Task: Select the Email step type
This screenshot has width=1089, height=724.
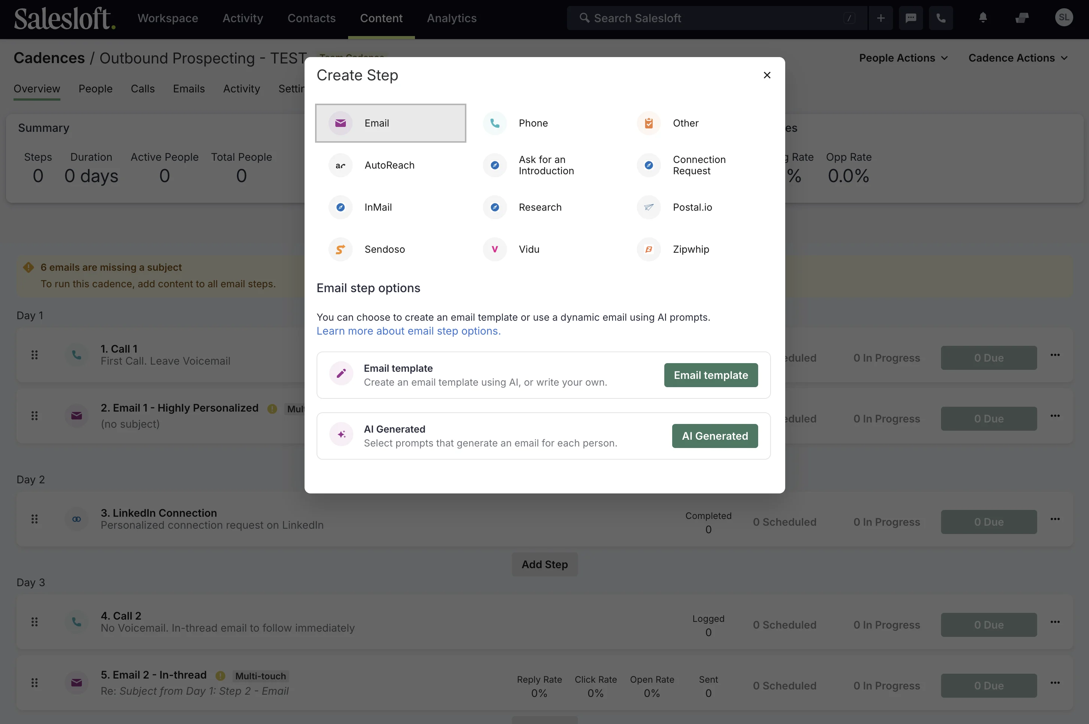Action: pos(390,123)
